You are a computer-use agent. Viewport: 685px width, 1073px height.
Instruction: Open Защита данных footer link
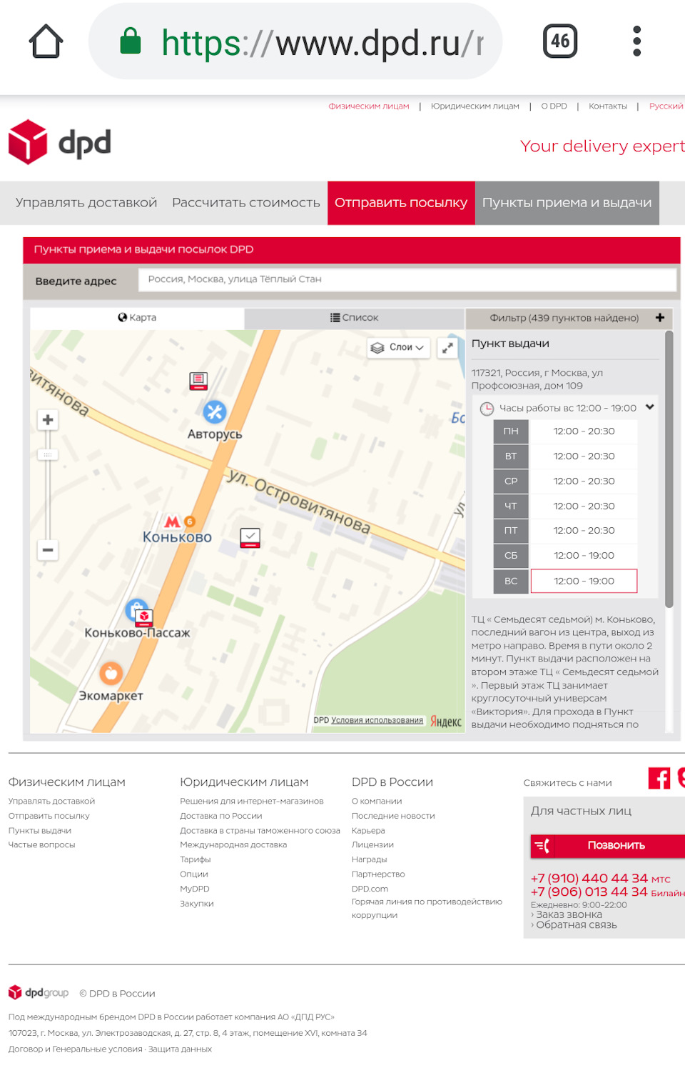pyautogui.click(x=180, y=1049)
